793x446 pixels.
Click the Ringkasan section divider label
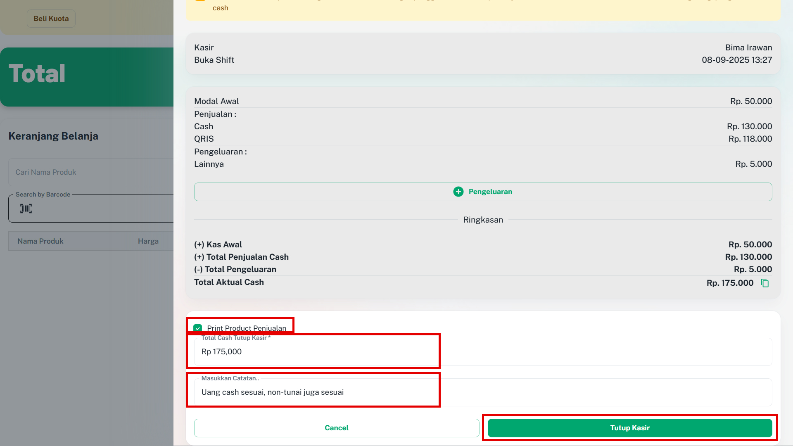(x=483, y=220)
